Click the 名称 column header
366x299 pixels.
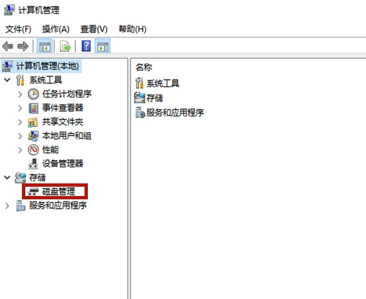[x=144, y=67]
